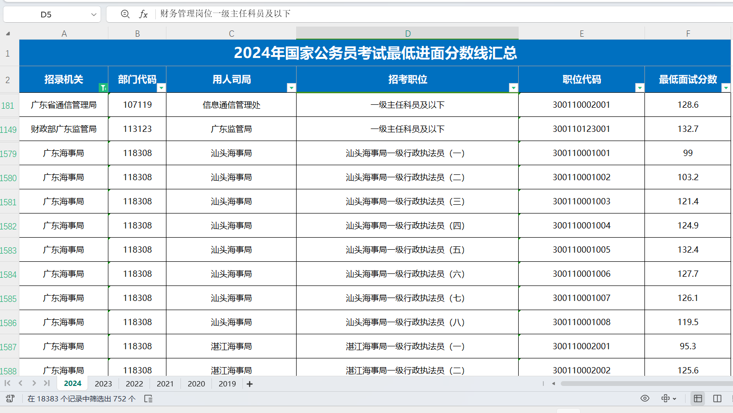The width and height of the screenshot is (733, 413).
Task: Click score cell 119.5
Action: click(688, 322)
